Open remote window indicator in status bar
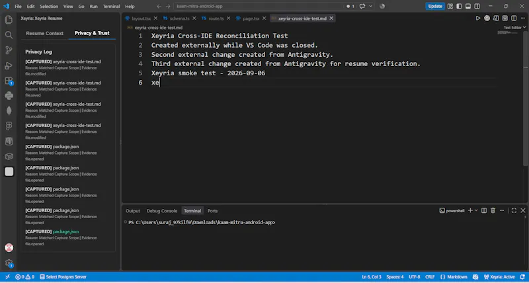 tap(7, 277)
